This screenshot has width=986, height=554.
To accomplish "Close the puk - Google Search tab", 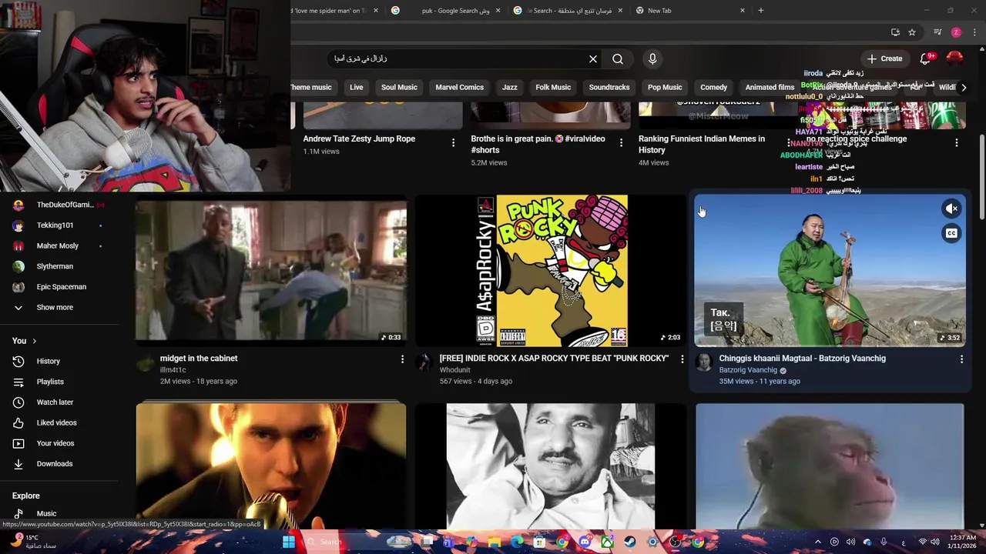I will coord(498,10).
